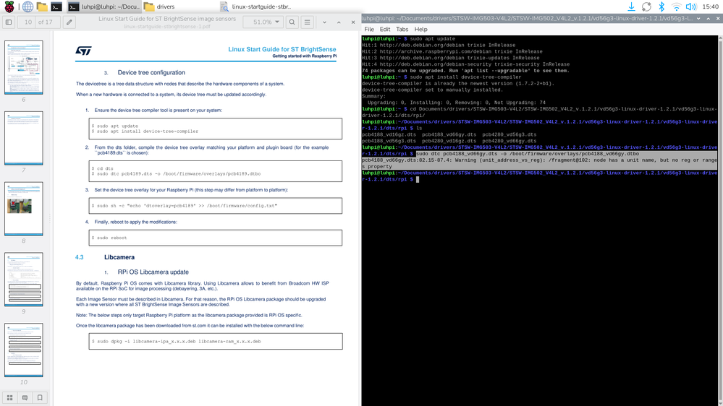Launch a new terminal from the taskbar
Screen dimensions: 723x406
(x=56, y=7)
